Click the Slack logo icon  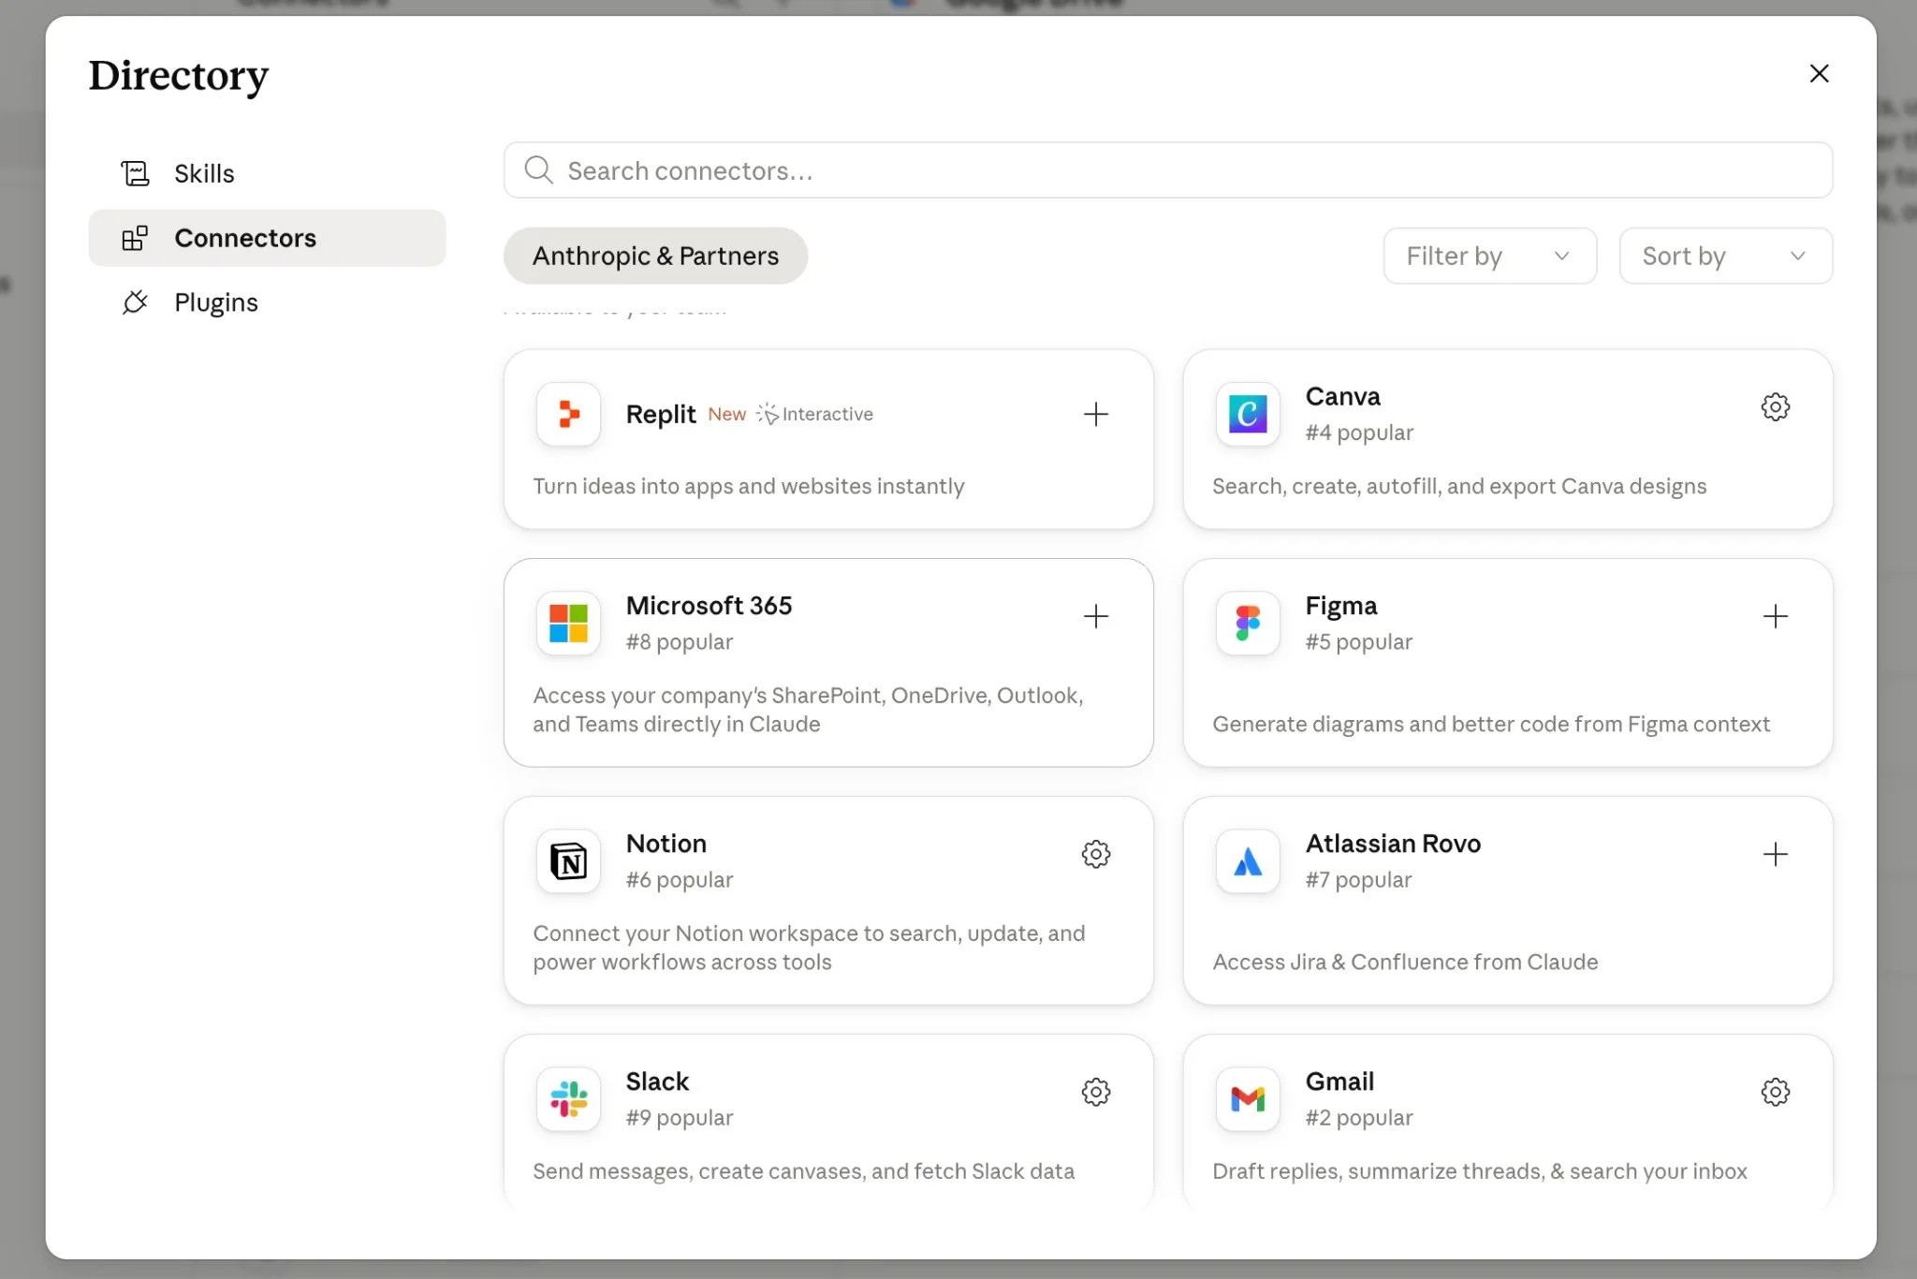coord(568,1098)
